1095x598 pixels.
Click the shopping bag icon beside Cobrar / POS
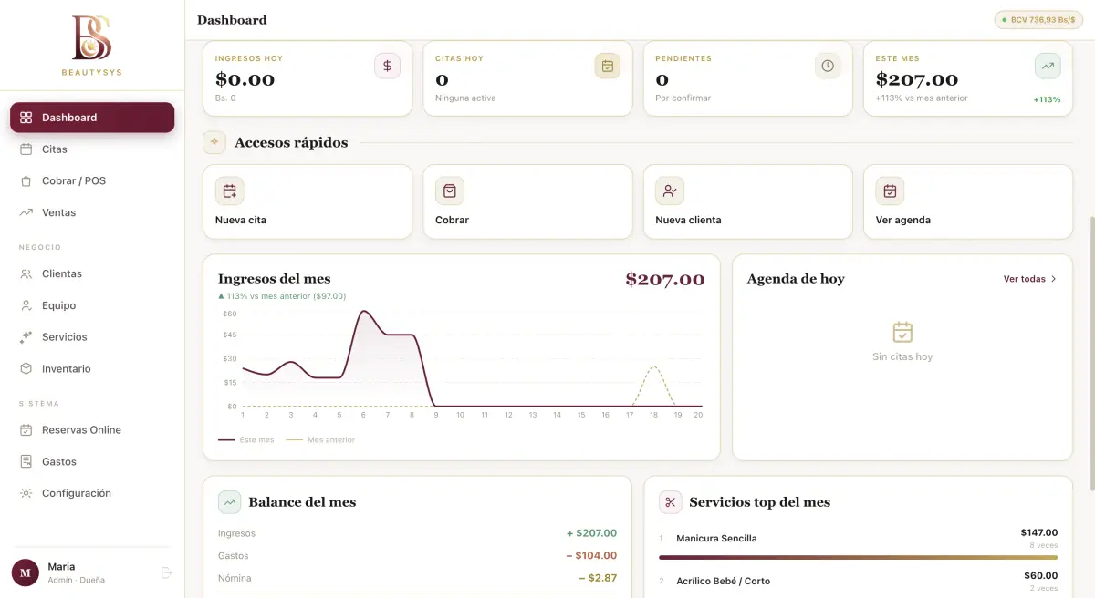click(26, 181)
